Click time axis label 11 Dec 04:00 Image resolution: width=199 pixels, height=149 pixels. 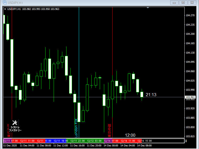pyautogui.click(x=27, y=145)
